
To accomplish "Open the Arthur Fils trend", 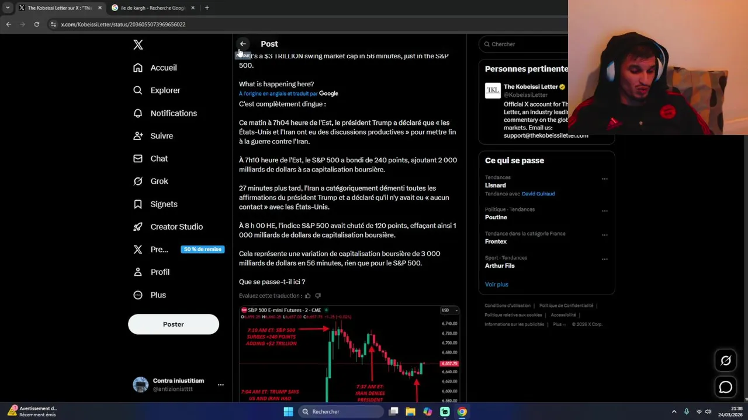I will pyautogui.click(x=500, y=266).
